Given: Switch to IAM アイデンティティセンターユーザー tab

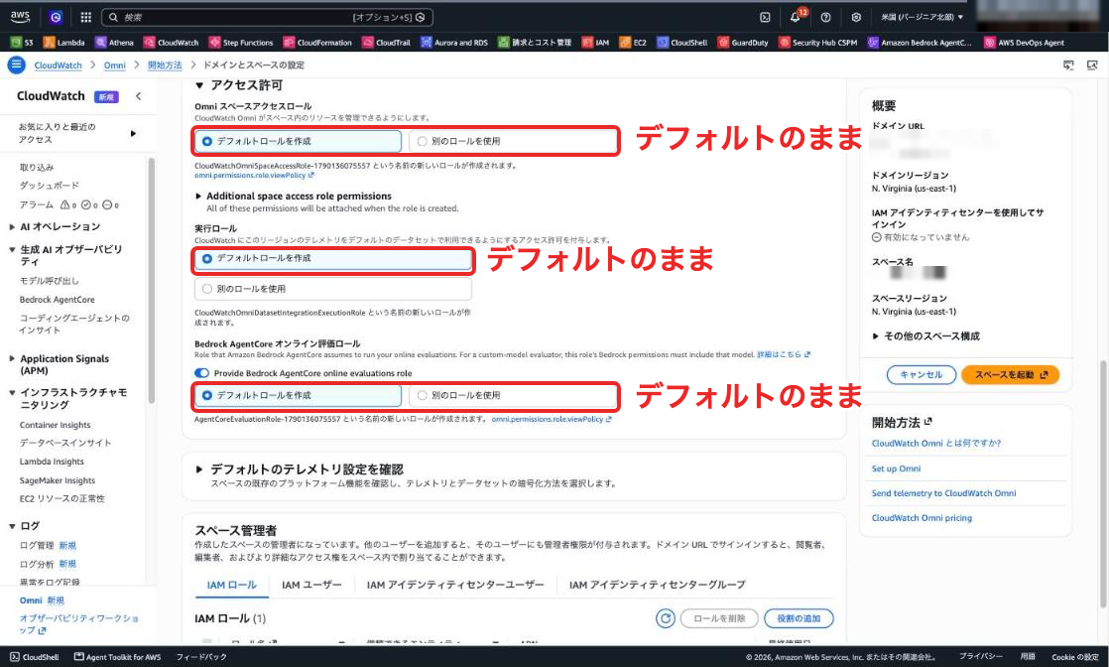Looking at the screenshot, I should (x=455, y=585).
